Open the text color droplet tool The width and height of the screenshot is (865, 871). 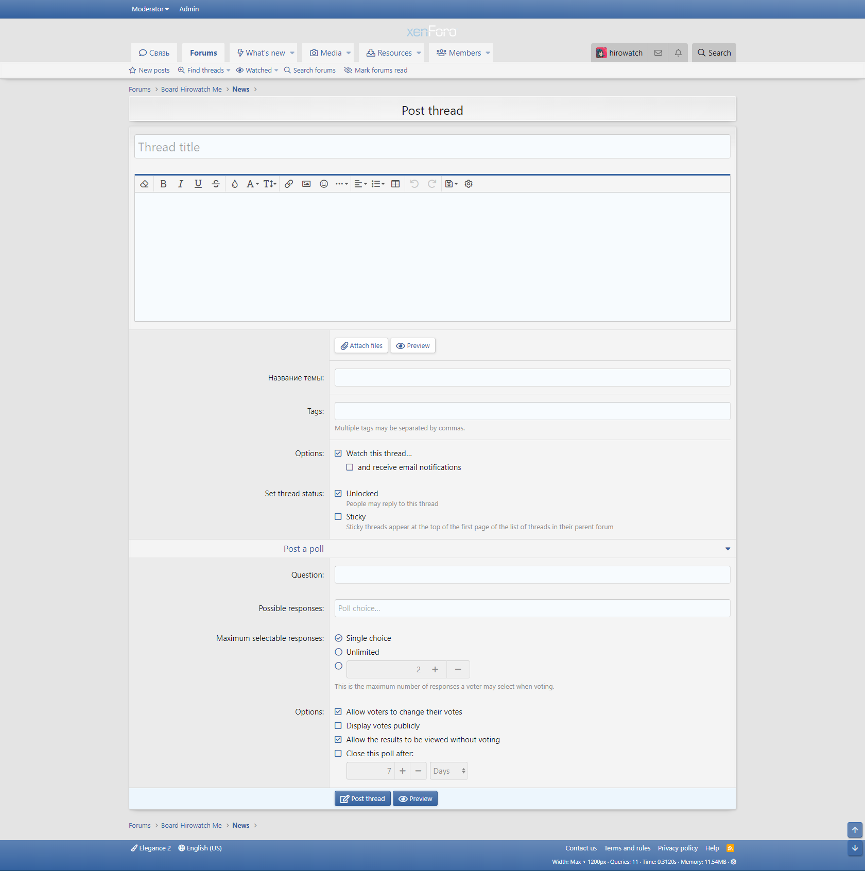pos(235,184)
